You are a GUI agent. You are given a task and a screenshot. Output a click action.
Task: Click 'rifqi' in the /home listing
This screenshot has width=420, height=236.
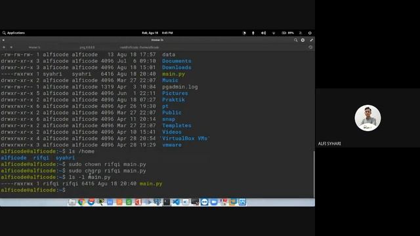(41, 158)
